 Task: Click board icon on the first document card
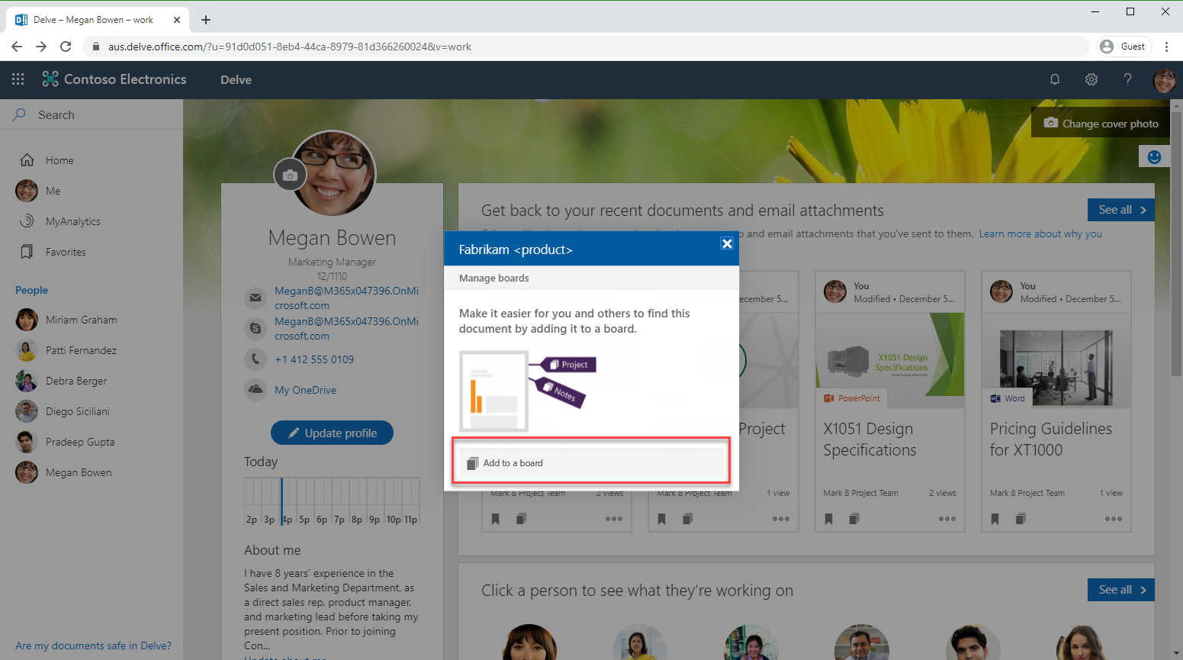coord(521,519)
